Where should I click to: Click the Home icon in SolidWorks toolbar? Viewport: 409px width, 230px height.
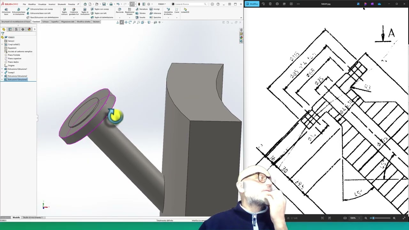(x=85, y=4)
